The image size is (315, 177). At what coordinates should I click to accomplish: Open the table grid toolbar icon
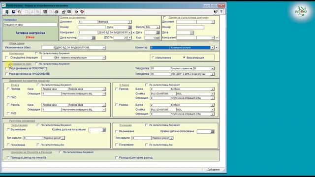pos(45,12)
